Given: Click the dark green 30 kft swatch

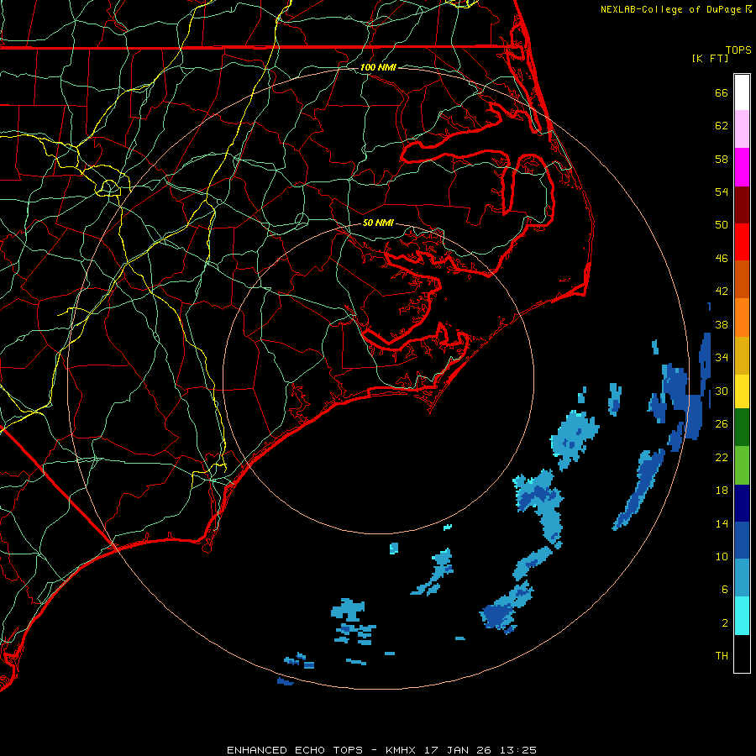Looking at the screenshot, I should pyautogui.click(x=742, y=428).
